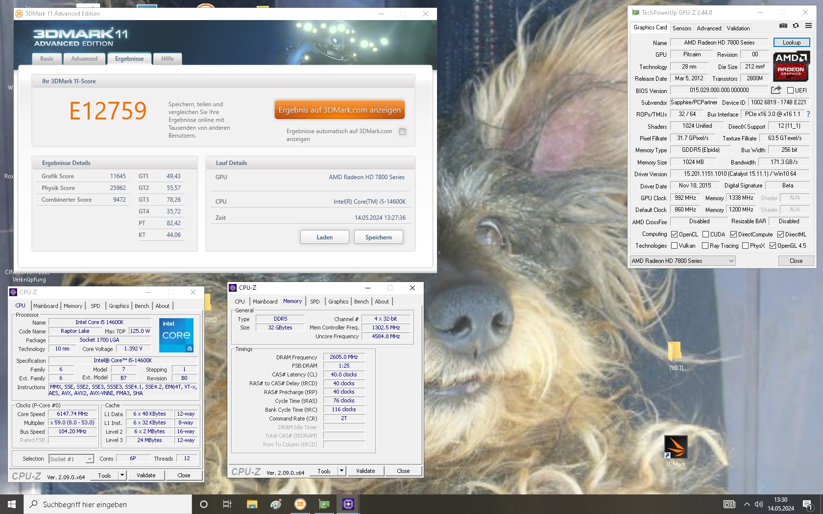Click the GPU-Z screenshot camera icon
The width and height of the screenshot is (823, 514).
pos(783,25)
